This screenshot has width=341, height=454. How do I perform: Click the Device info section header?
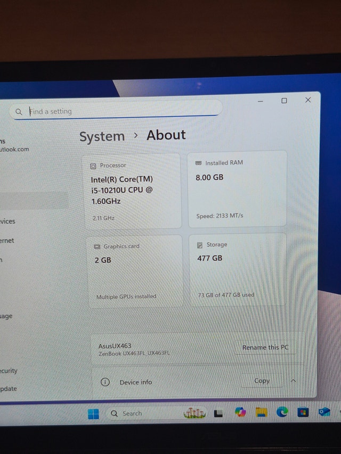click(197, 382)
